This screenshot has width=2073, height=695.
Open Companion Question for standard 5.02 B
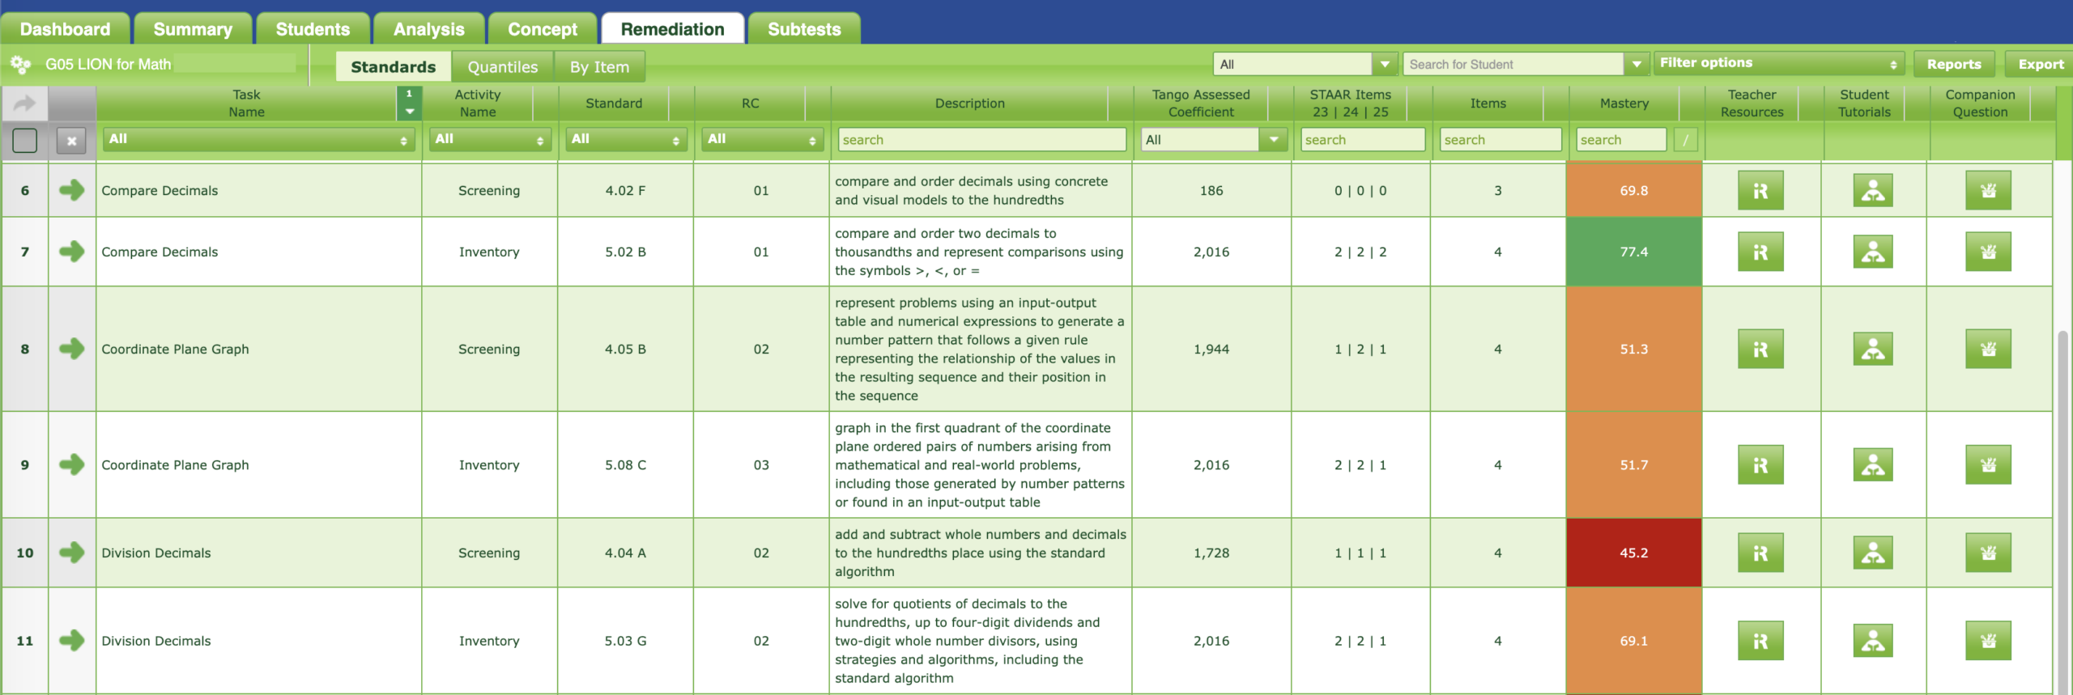tap(1988, 252)
